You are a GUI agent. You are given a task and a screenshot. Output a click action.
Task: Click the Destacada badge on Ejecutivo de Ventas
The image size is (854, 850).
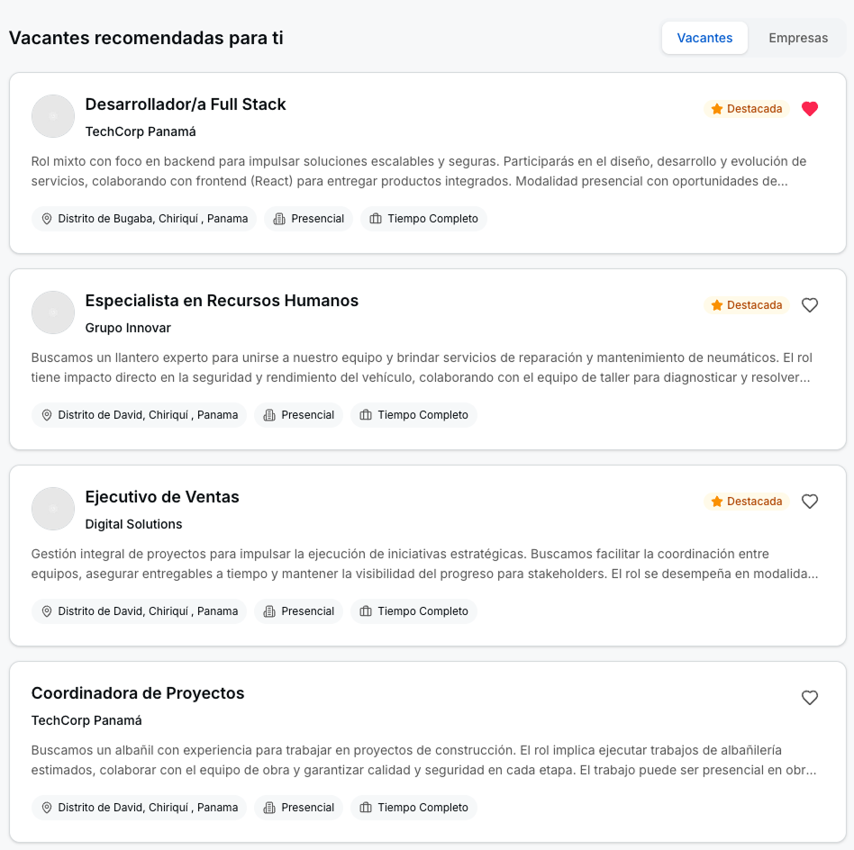pos(747,502)
